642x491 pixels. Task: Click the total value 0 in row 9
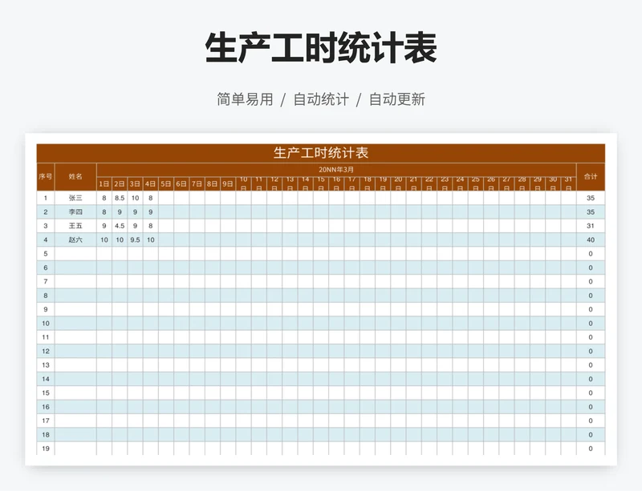pos(591,309)
